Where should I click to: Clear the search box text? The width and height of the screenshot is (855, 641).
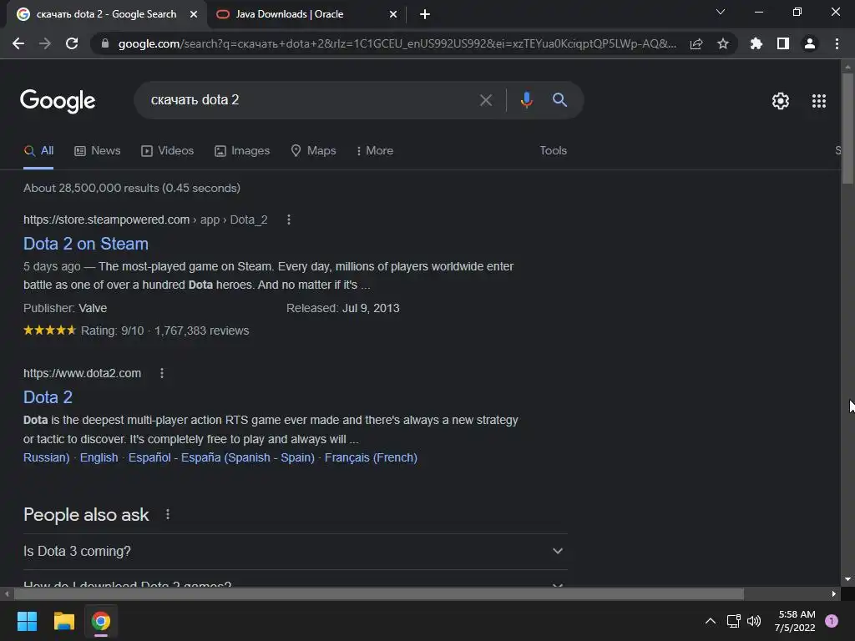click(486, 100)
